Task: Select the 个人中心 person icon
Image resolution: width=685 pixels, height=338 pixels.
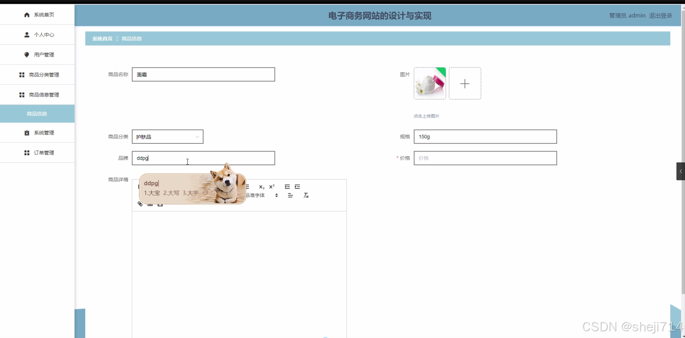Action: (26, 35)
